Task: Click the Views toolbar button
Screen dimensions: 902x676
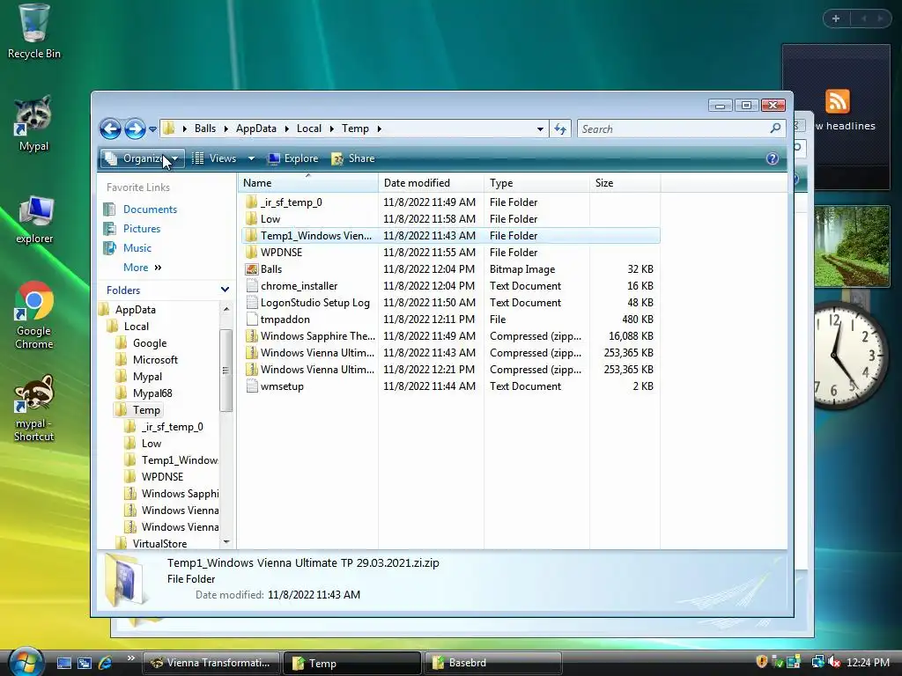Action: (x=214, y=158)
